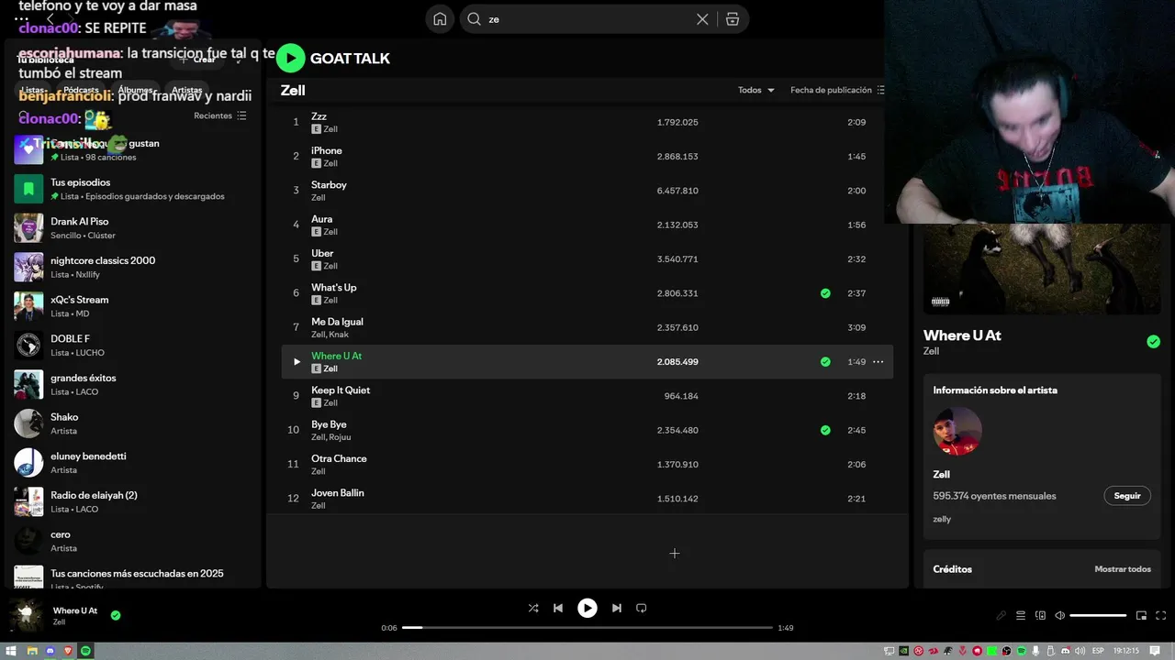
Task: Open connect to a device
Action: point(1040,616)
